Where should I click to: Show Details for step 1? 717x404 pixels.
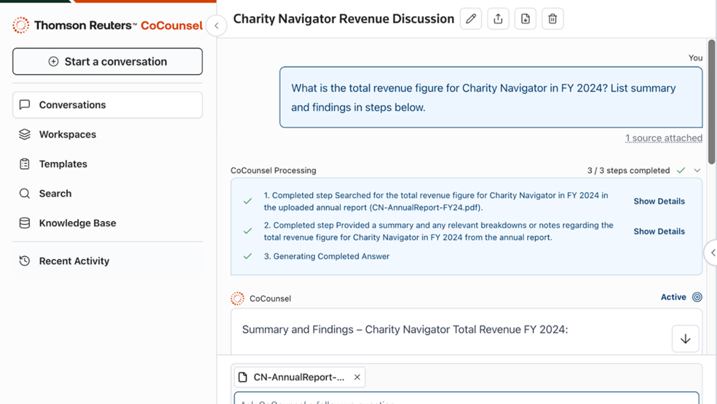pyautogui.click(x=659, y=201)
